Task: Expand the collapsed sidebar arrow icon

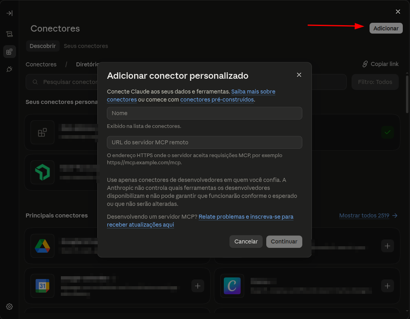Action: pos(10,13)
